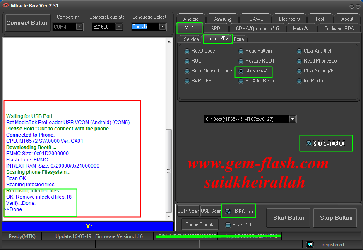The height and width of the screenshot is (250, 363).
Task: Switch to the Blackberry tab
Action: [x=289, y=19]
